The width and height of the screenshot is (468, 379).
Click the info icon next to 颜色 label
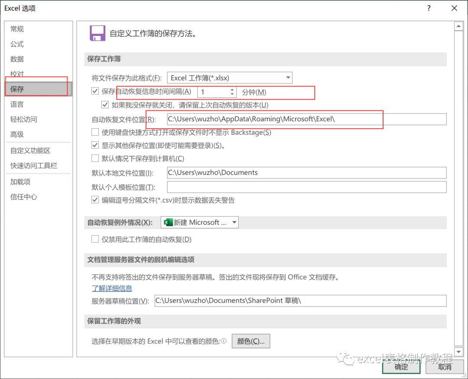pos(224,340)
